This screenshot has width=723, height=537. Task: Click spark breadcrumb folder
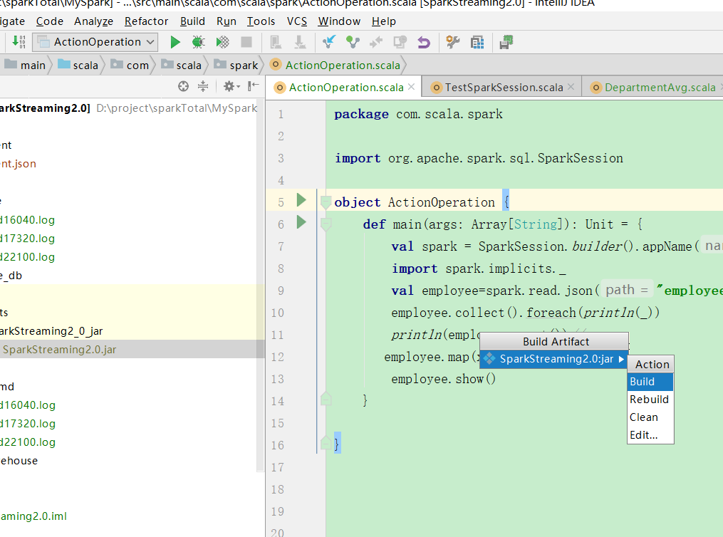(x=236, y=65)
